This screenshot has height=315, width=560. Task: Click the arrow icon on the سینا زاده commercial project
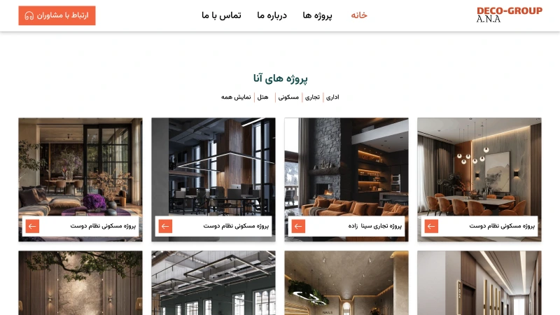coord(298,226)
